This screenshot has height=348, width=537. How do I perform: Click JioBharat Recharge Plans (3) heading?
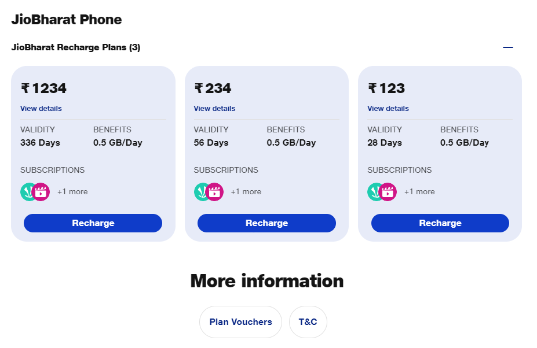click(x=76, y=47)
